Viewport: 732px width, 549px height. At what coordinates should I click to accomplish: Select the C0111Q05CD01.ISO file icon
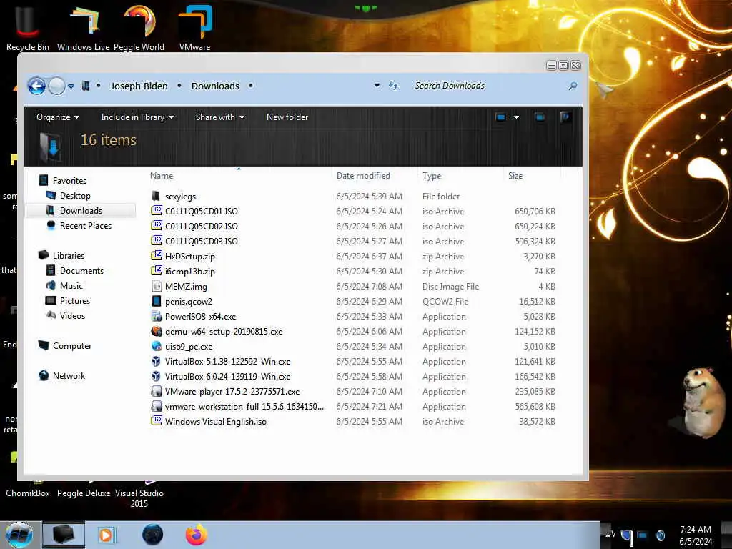157,211
